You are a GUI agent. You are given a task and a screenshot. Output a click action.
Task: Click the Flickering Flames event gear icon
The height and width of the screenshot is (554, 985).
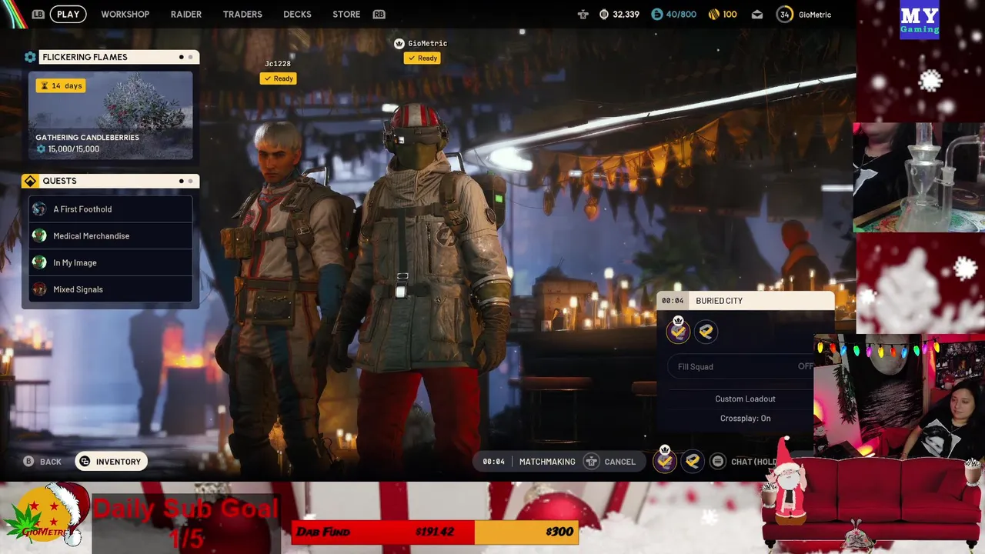coord(30,57)
